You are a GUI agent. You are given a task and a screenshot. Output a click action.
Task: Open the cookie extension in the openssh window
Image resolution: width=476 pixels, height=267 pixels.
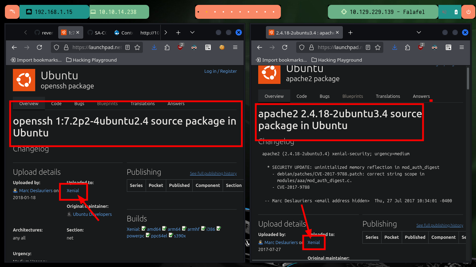(222, 47)
